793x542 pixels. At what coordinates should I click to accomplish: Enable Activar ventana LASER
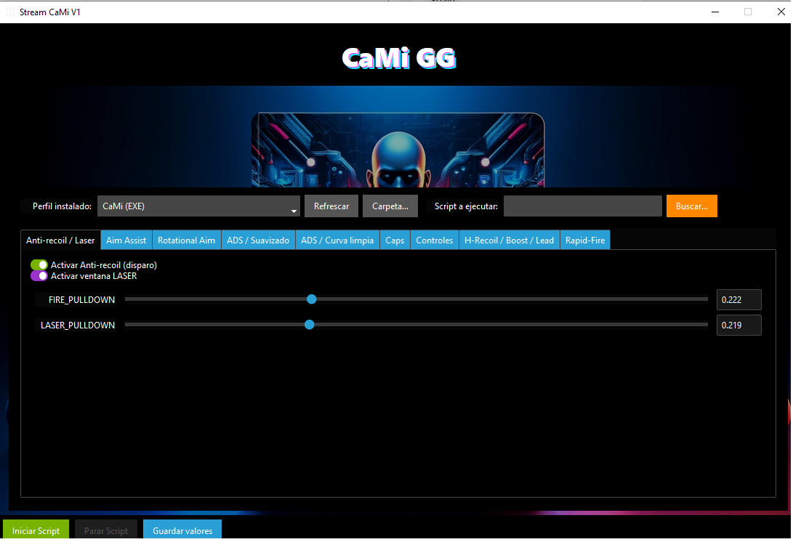[x=39, y=276]
